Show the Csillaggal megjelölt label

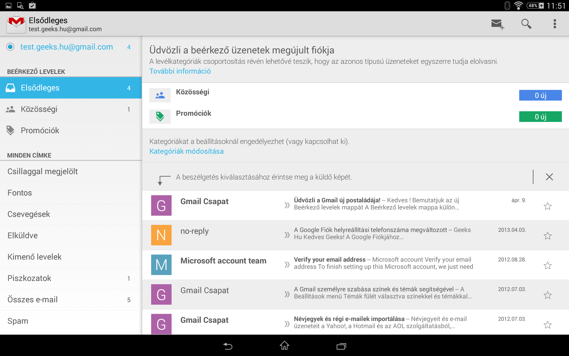(x=71, y=171)
